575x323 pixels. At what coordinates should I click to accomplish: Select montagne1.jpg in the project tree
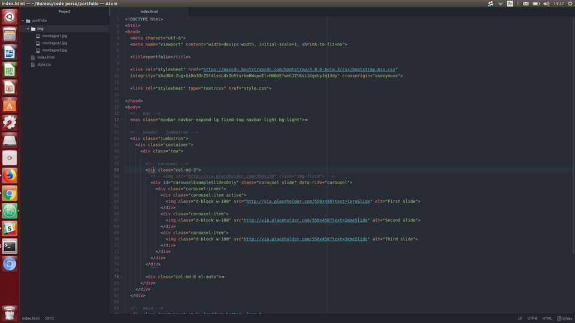click(55, 36)
